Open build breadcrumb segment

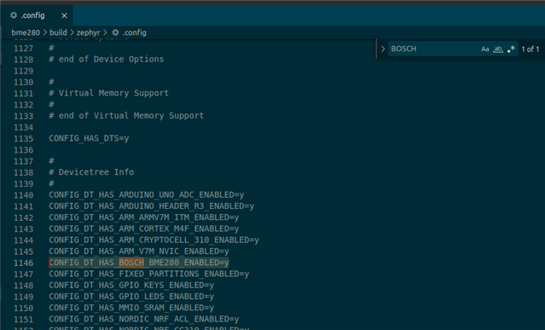[58, 32]
